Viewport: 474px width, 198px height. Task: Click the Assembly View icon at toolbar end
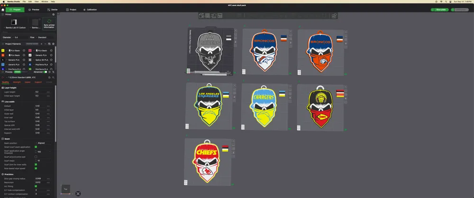[x=334, y=16]
